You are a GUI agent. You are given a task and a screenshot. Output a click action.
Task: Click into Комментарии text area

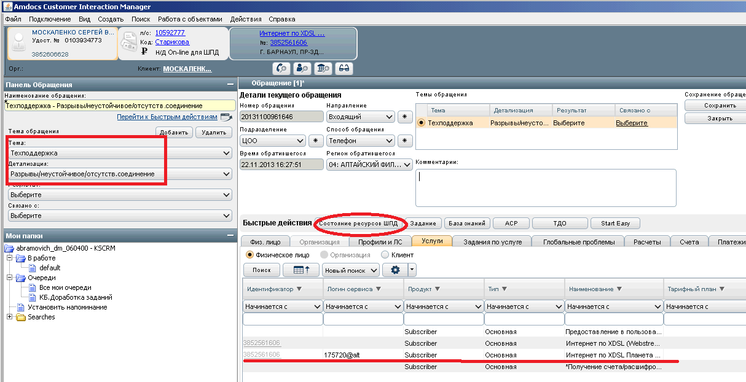[546, 188]
